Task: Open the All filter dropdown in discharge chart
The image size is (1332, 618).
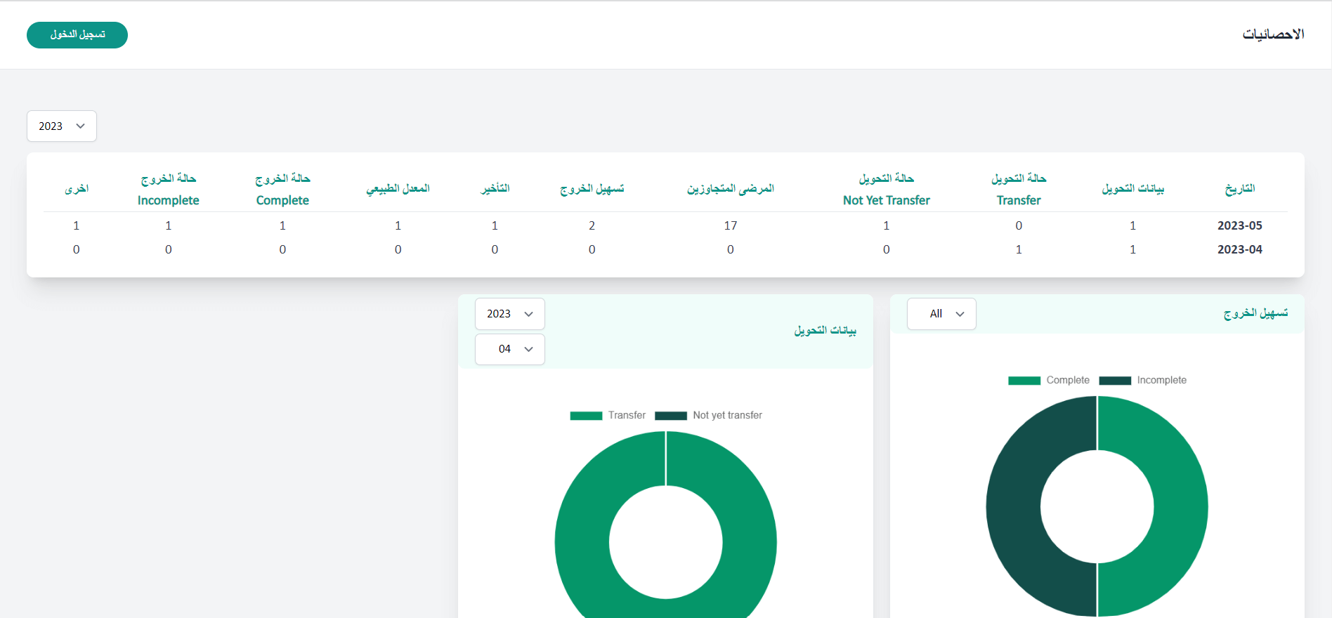Action: (x=941, y=314)
